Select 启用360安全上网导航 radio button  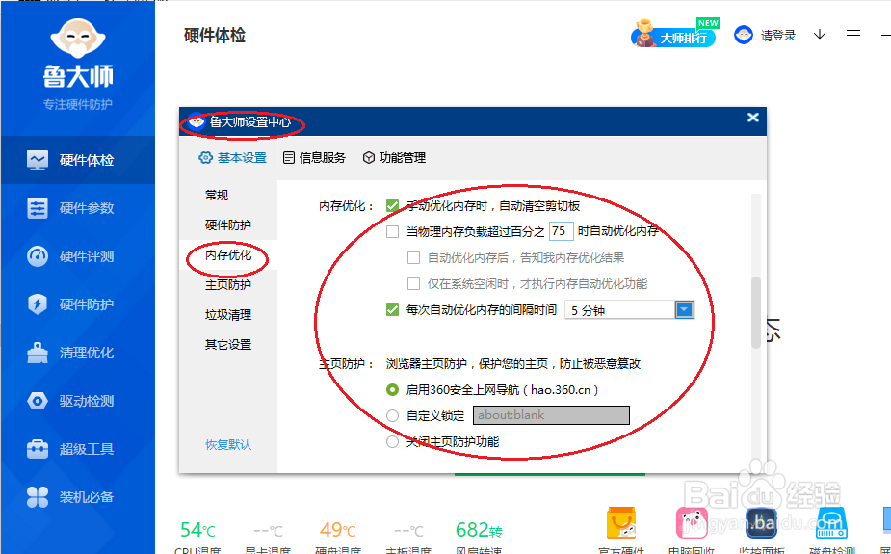point(392,390)
